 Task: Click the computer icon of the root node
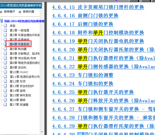pos(2,21)
